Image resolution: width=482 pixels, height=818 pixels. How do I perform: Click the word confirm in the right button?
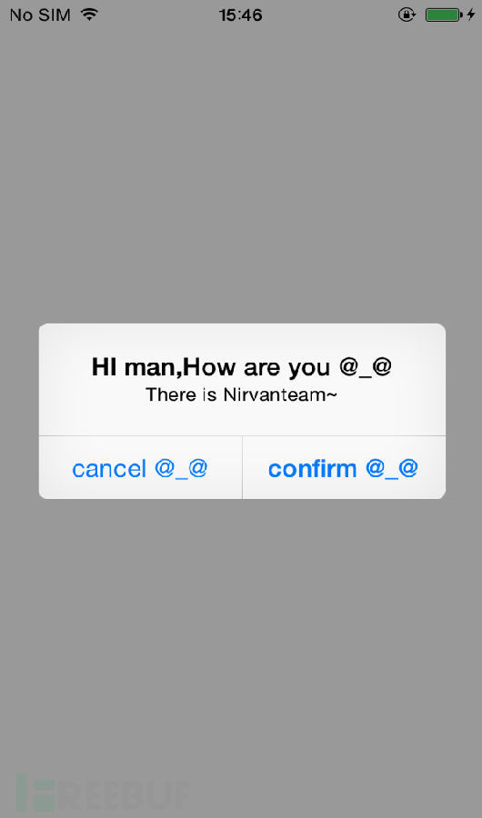pos(312,468)
